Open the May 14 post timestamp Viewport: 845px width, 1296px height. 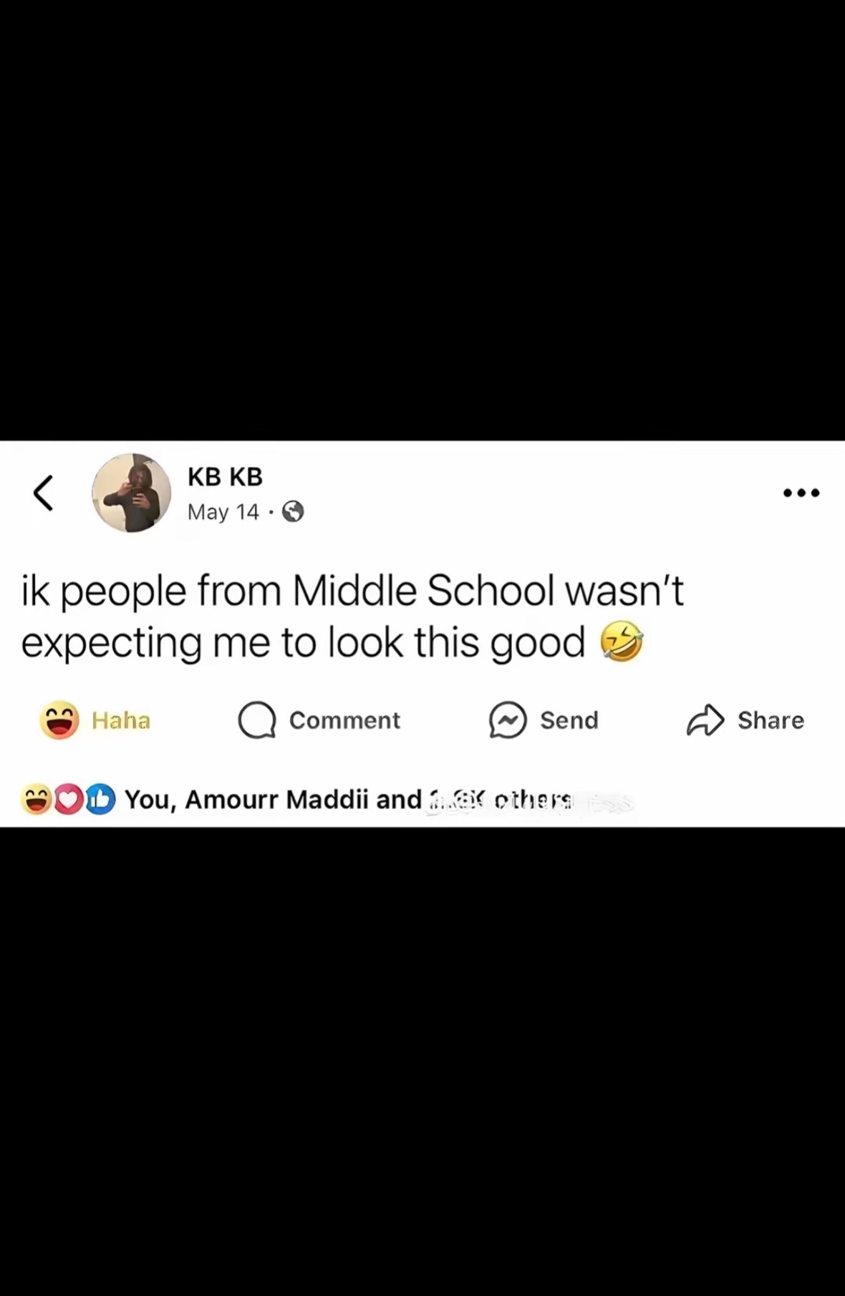point(223,512)
